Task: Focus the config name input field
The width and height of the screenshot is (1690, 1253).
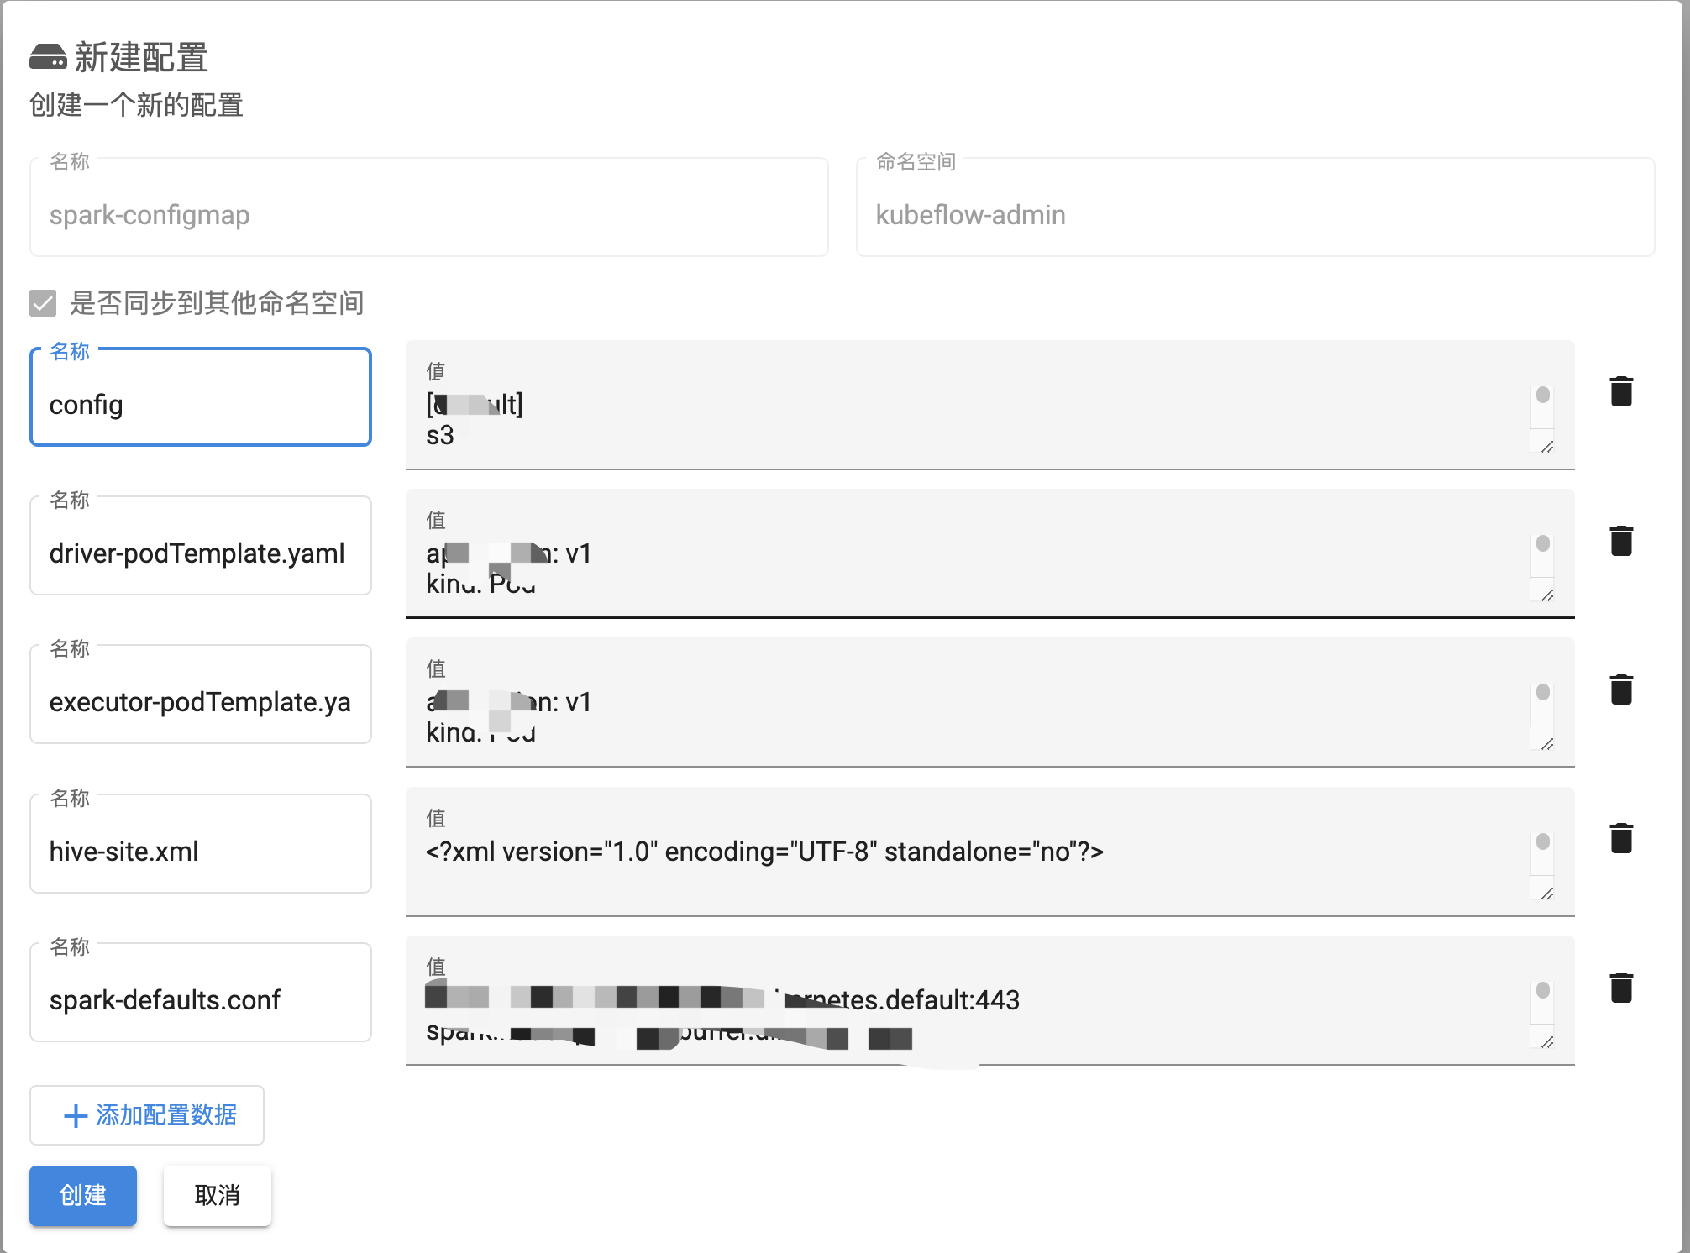Action: click(200, 405)
